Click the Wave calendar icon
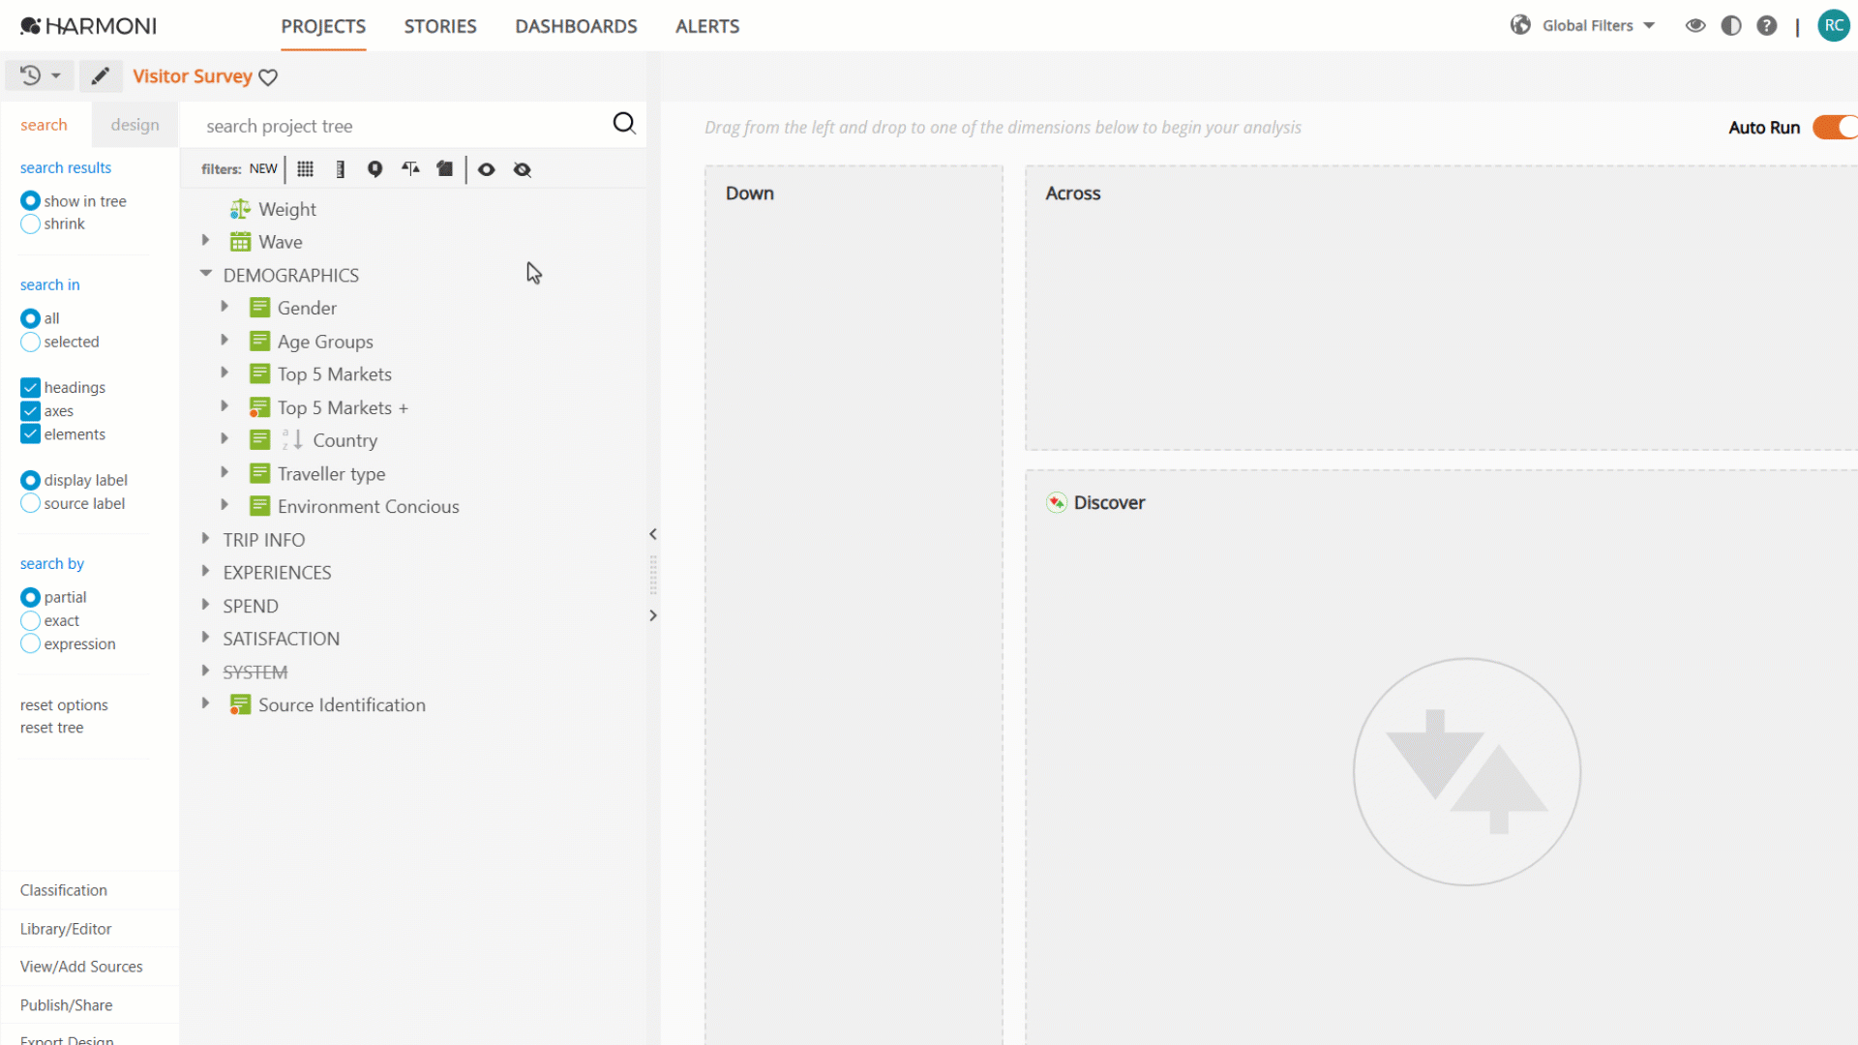This screenshot has width=1858, height=1045. point(240,242)
